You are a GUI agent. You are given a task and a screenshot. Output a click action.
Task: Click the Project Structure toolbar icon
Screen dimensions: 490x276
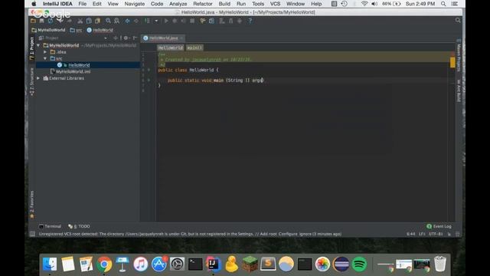click(211, 21)
